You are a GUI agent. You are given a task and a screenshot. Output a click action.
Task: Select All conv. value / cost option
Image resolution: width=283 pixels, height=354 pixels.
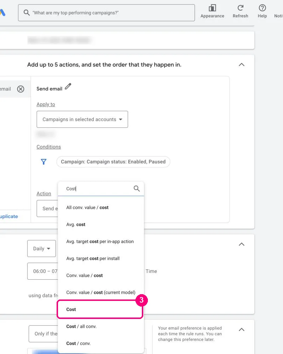[x=101, y=207]
